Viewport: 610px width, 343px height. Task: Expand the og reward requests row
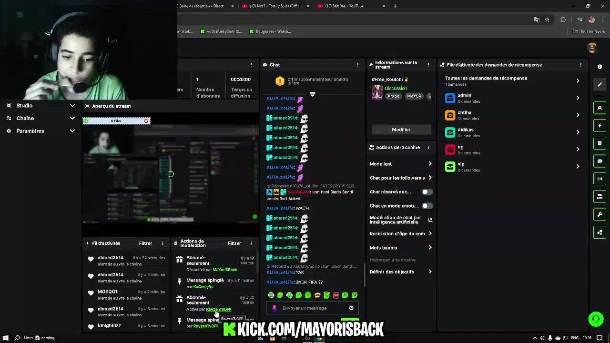512,150
